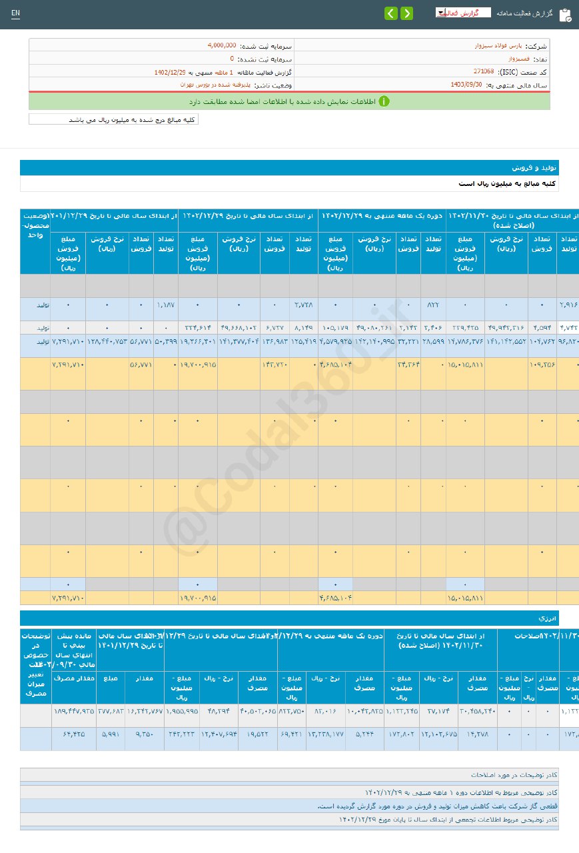Click the وضعیت محصول-واحد column header
The height and width of the screenshot is (853, 579).
click(35, 226)
